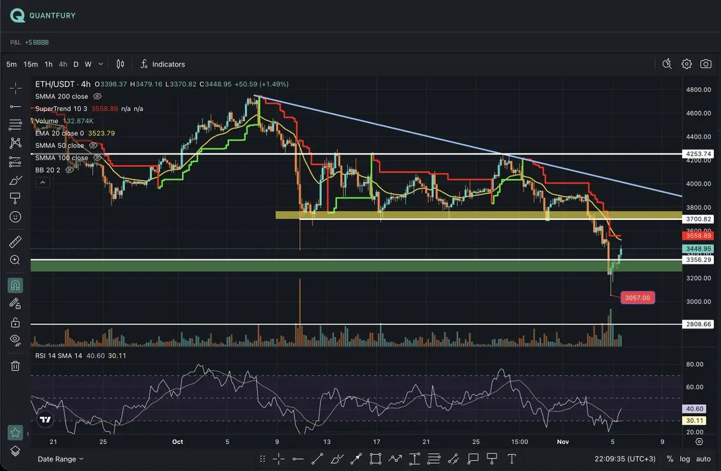Expand the timeframe interval dropdown chevron
721x471 pixels.
pyautogui.click(x=100, y=64)
